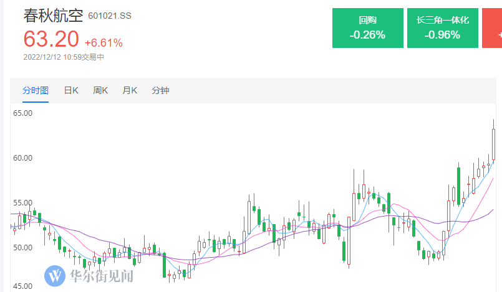
Task: Click the 55.00 price axis label
Action: (22, 203)
